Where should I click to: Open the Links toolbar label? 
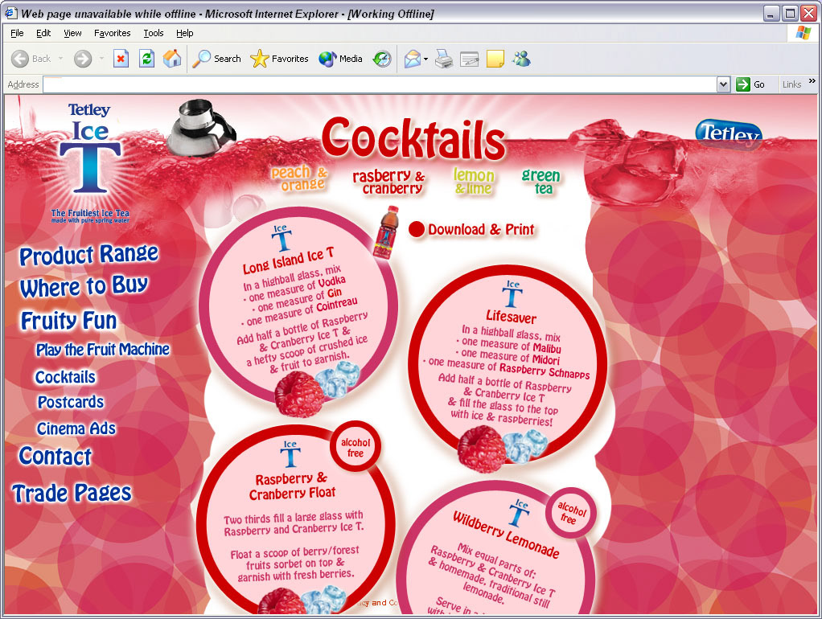click(791, 84)
